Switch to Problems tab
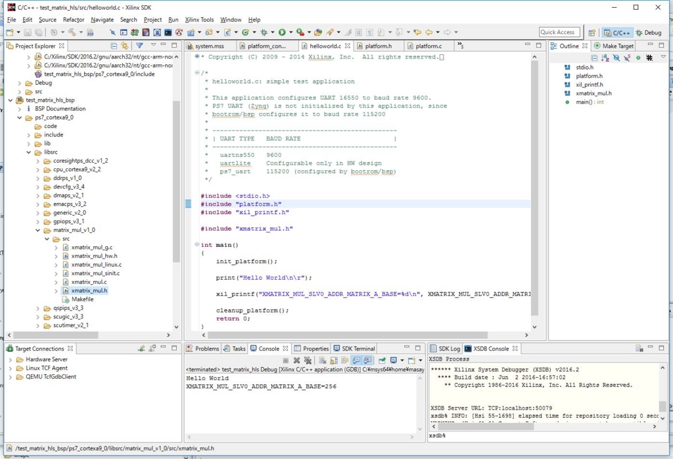The height and width of the screenshot is (459, 673). (x=202, y=348)
